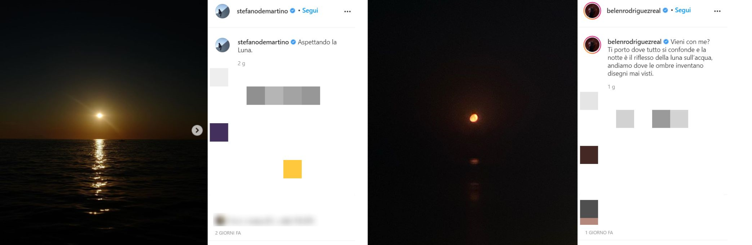Click the belenrodriguezreal avatar beside the caption

click(x=592, y=45)
